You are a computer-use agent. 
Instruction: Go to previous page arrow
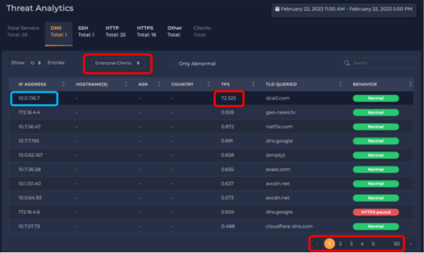317,244
